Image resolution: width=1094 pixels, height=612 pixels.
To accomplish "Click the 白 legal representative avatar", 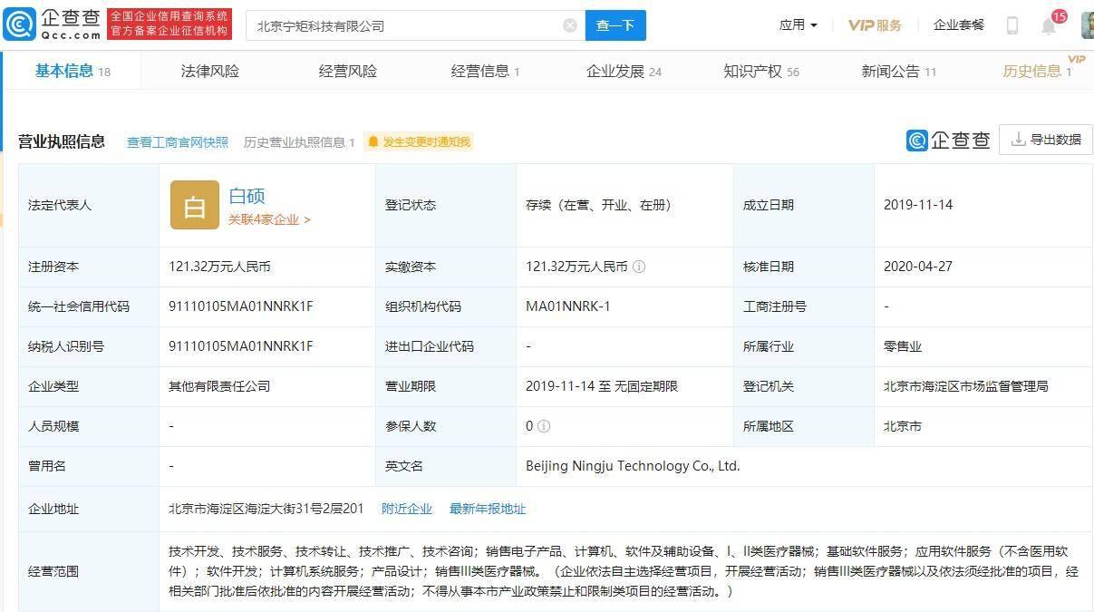I will (195, 205).
